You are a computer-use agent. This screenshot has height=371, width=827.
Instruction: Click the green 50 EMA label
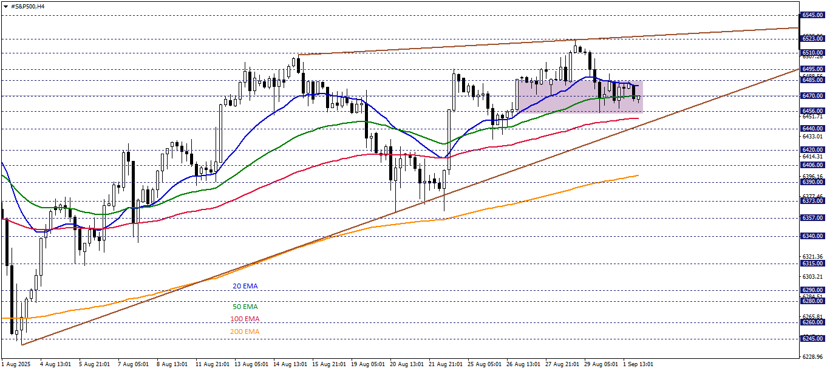click(245, 307)
